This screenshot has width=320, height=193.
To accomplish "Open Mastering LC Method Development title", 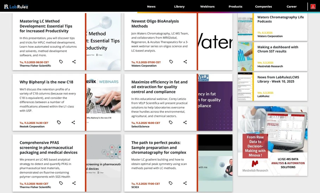I will pyautogui.click(x=46, y=26).
